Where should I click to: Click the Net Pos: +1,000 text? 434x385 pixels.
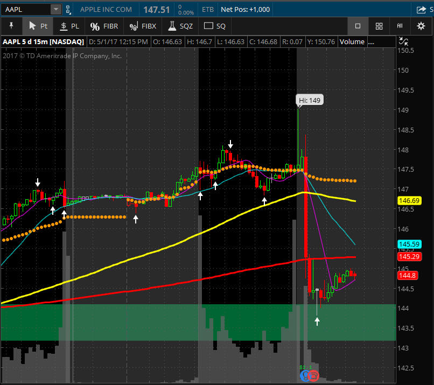[245, 9]
